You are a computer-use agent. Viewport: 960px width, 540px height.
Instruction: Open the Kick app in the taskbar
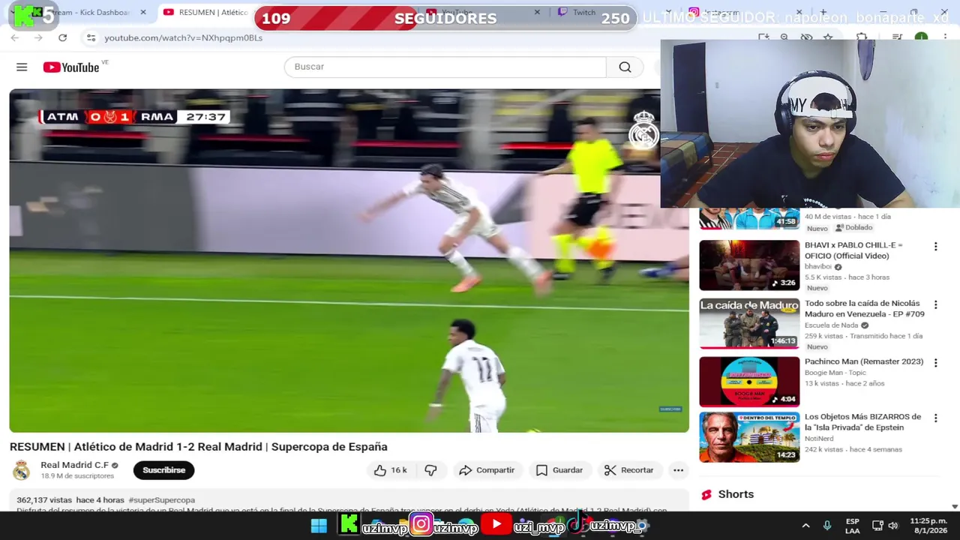pos(349,525)
